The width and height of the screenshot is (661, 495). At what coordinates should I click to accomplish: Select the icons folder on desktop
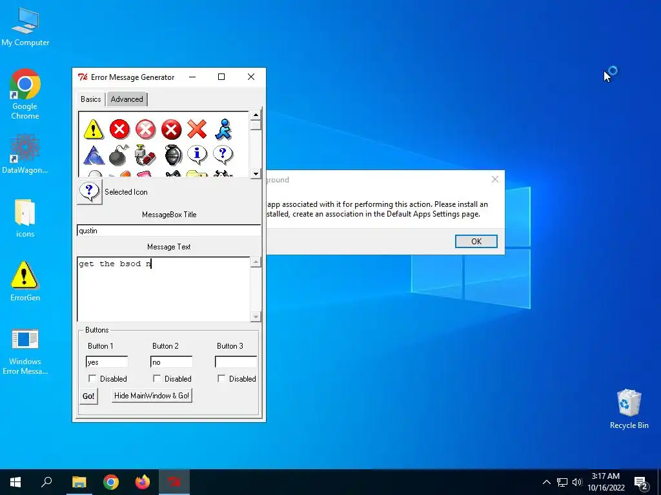click(25, 218)
